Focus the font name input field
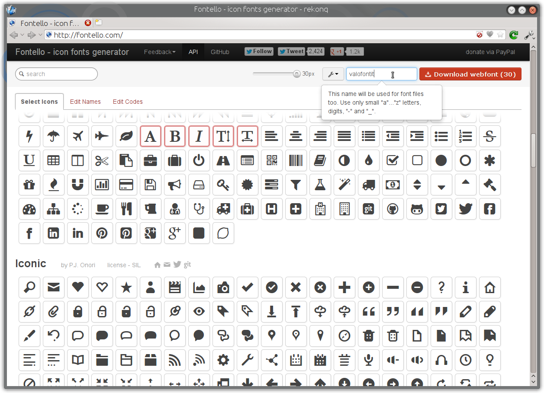Image resolution: width=544 pixels, height=393 pixels. tap(382, 74)
